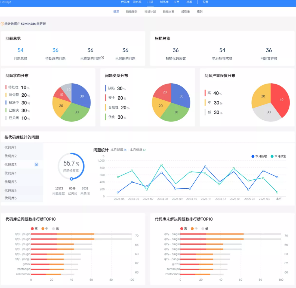Viewport: 296px width, 288px height.
Task: Click the 55.7% issue fix rate progress ring
Action: [72, 167]
